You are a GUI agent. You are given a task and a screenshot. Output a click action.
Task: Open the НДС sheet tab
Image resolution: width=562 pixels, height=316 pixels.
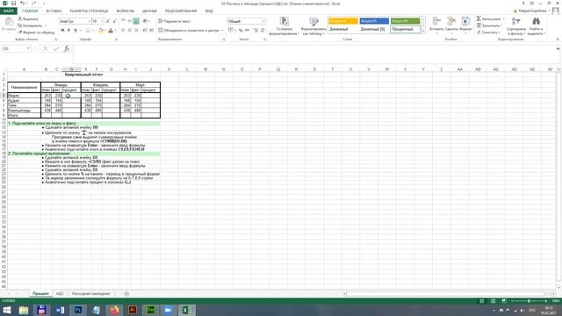60,294
